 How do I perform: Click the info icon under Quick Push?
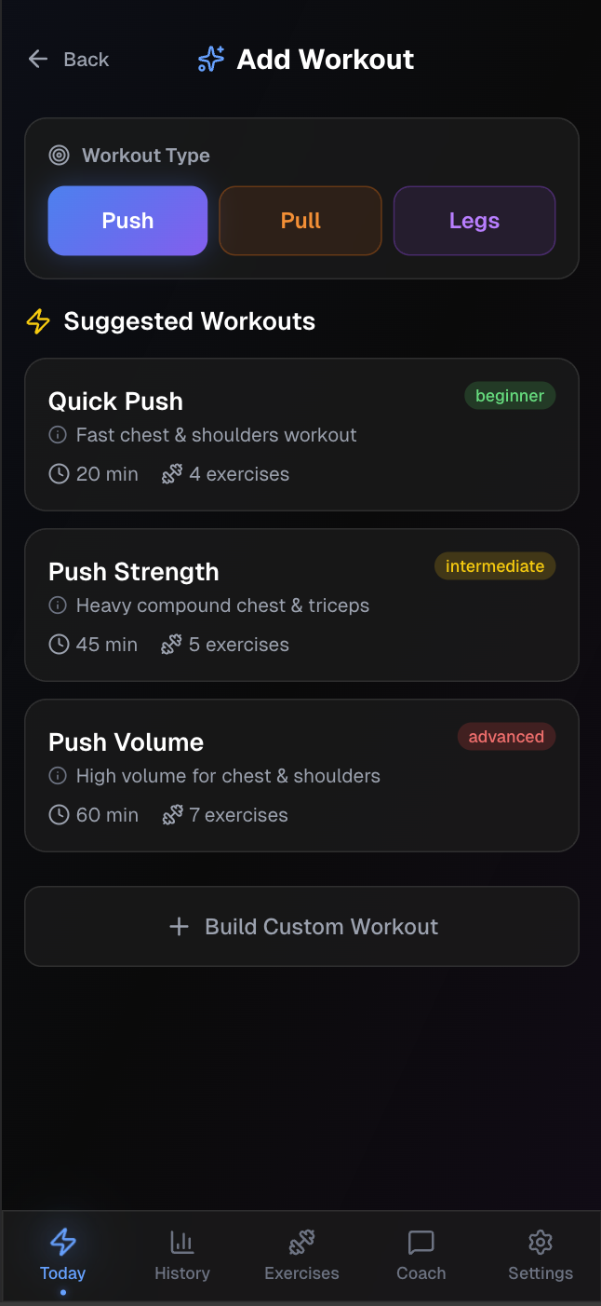(x=58, y=435)
